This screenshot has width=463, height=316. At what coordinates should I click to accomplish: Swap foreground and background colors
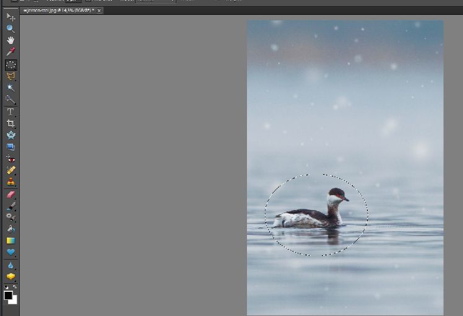pyautogui.click(x=15, y=287)
